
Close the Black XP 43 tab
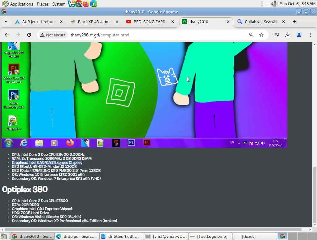click(117, 22)
